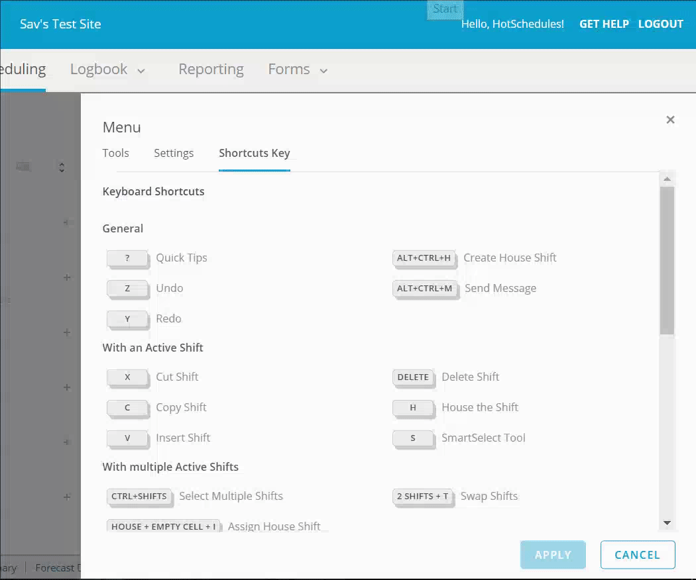Click the Scheduling tab in navigation
This screenshot has height=580, width=696.
[23, 70]
